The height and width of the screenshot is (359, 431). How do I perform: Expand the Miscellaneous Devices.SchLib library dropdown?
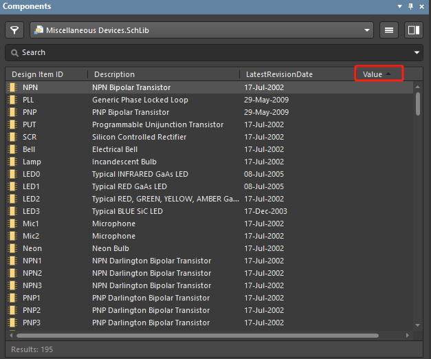tap(366, 30)
